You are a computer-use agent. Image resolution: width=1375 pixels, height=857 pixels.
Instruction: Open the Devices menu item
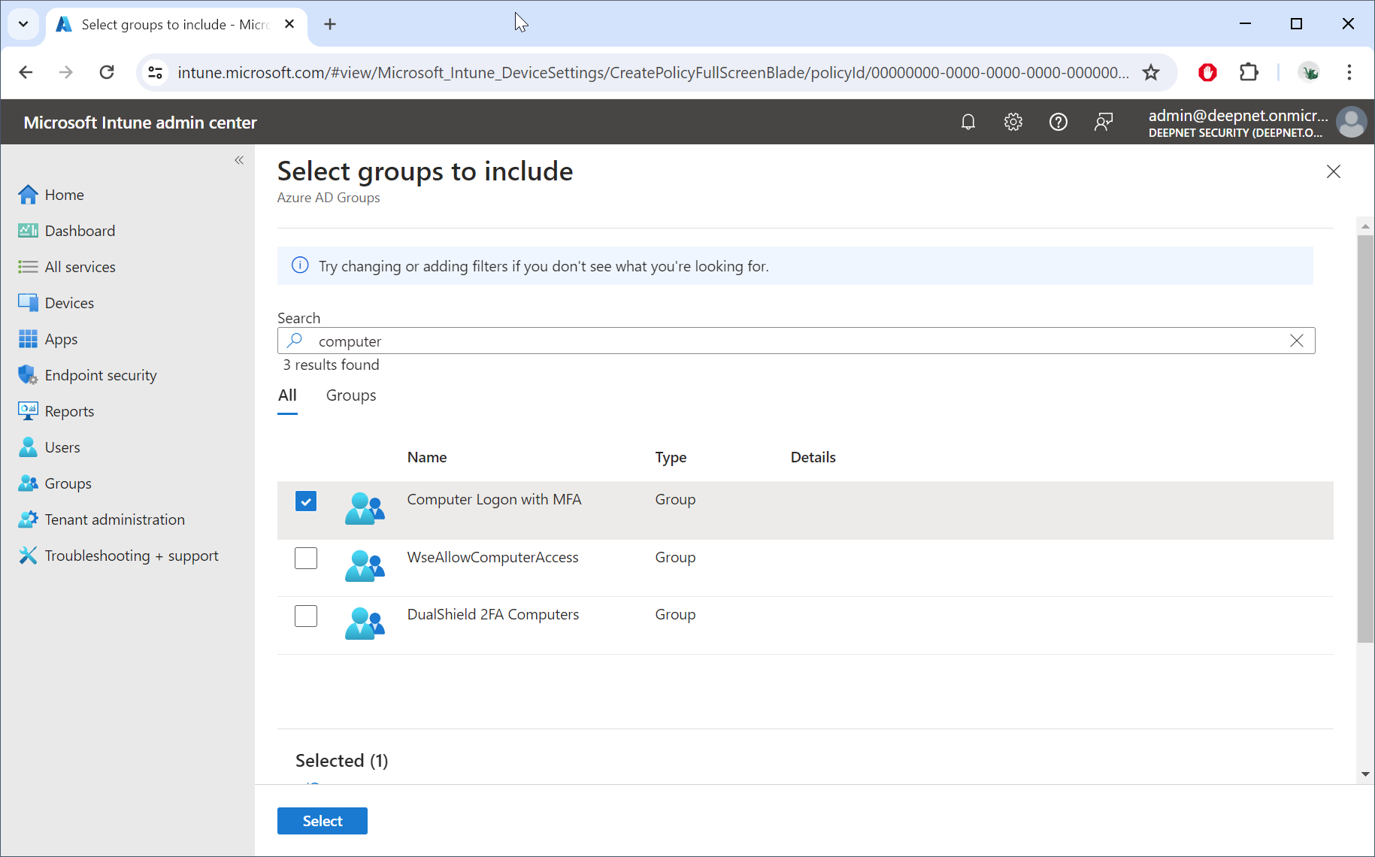(69, 303)
